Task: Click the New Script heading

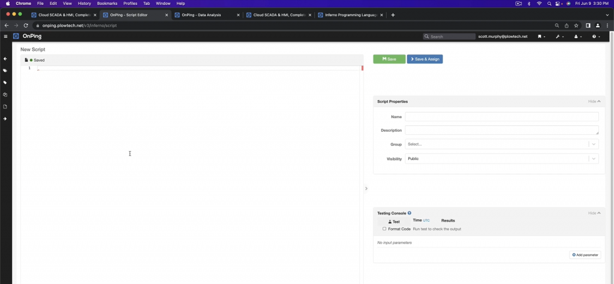Action: point(33,50)
